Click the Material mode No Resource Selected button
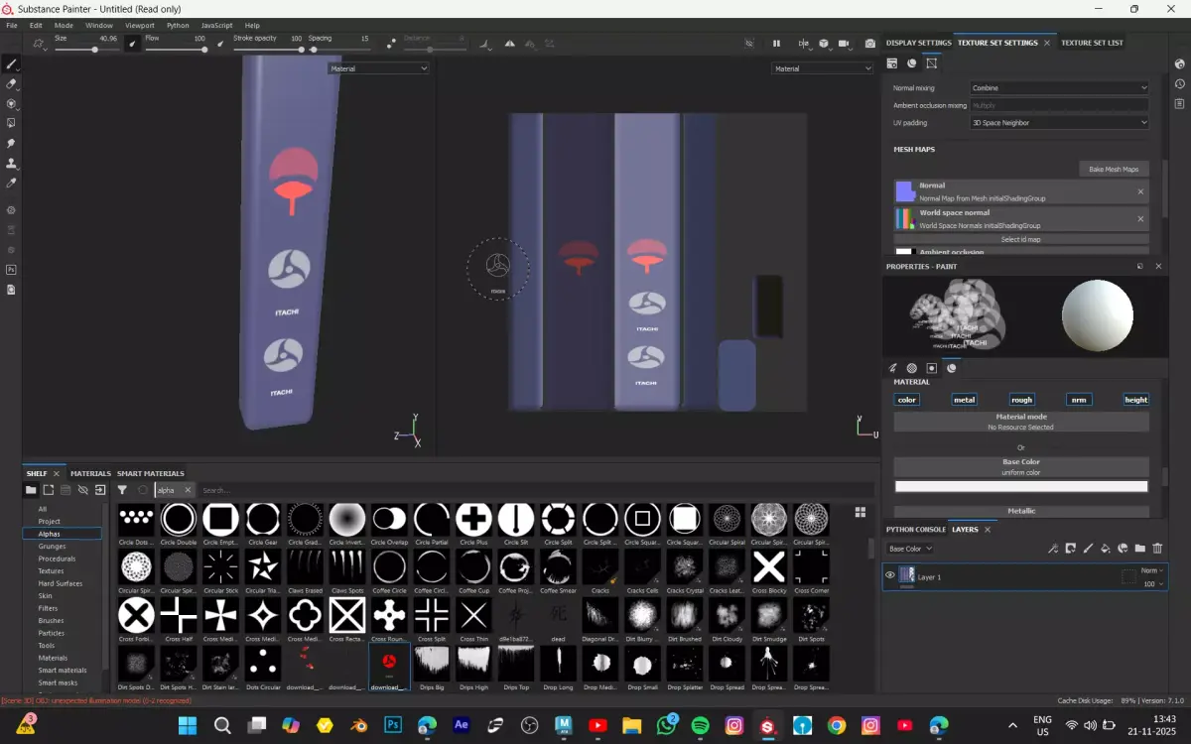Screen dimensions: 1191x744 point(1021,422)
